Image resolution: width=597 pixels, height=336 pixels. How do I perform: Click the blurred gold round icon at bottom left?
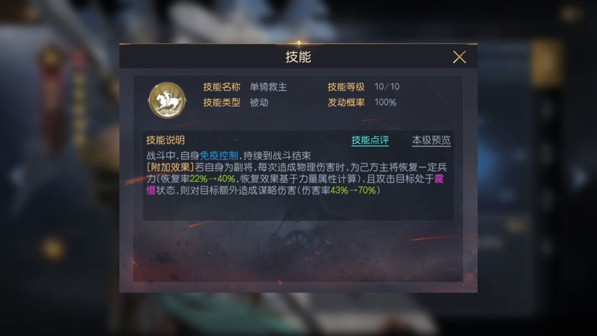point(53,249)
